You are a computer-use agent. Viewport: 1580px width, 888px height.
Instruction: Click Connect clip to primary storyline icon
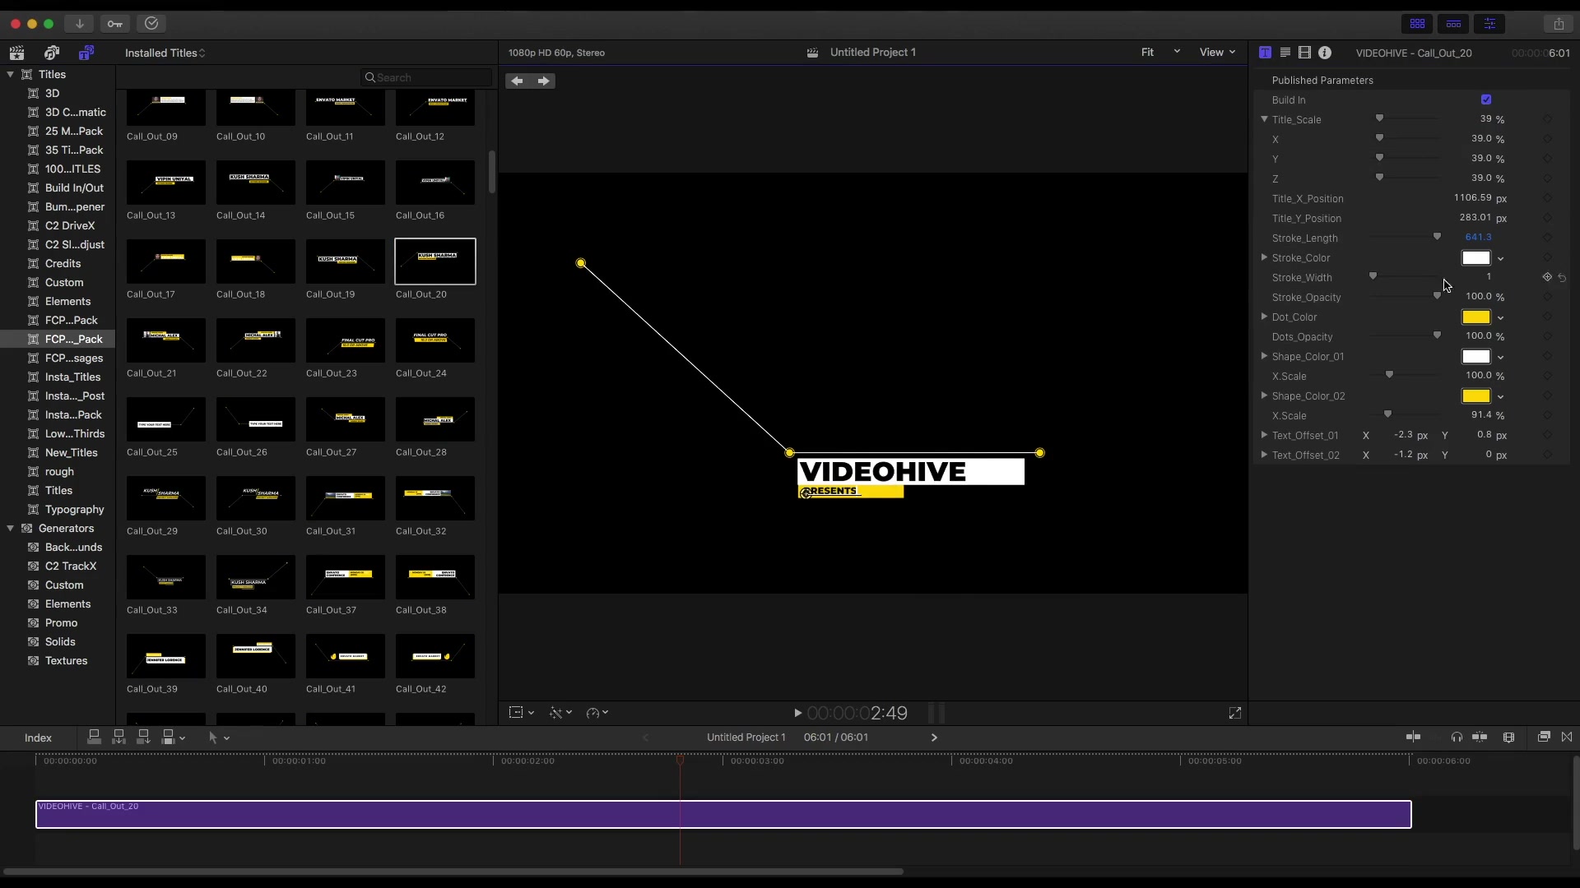[95, 738]
